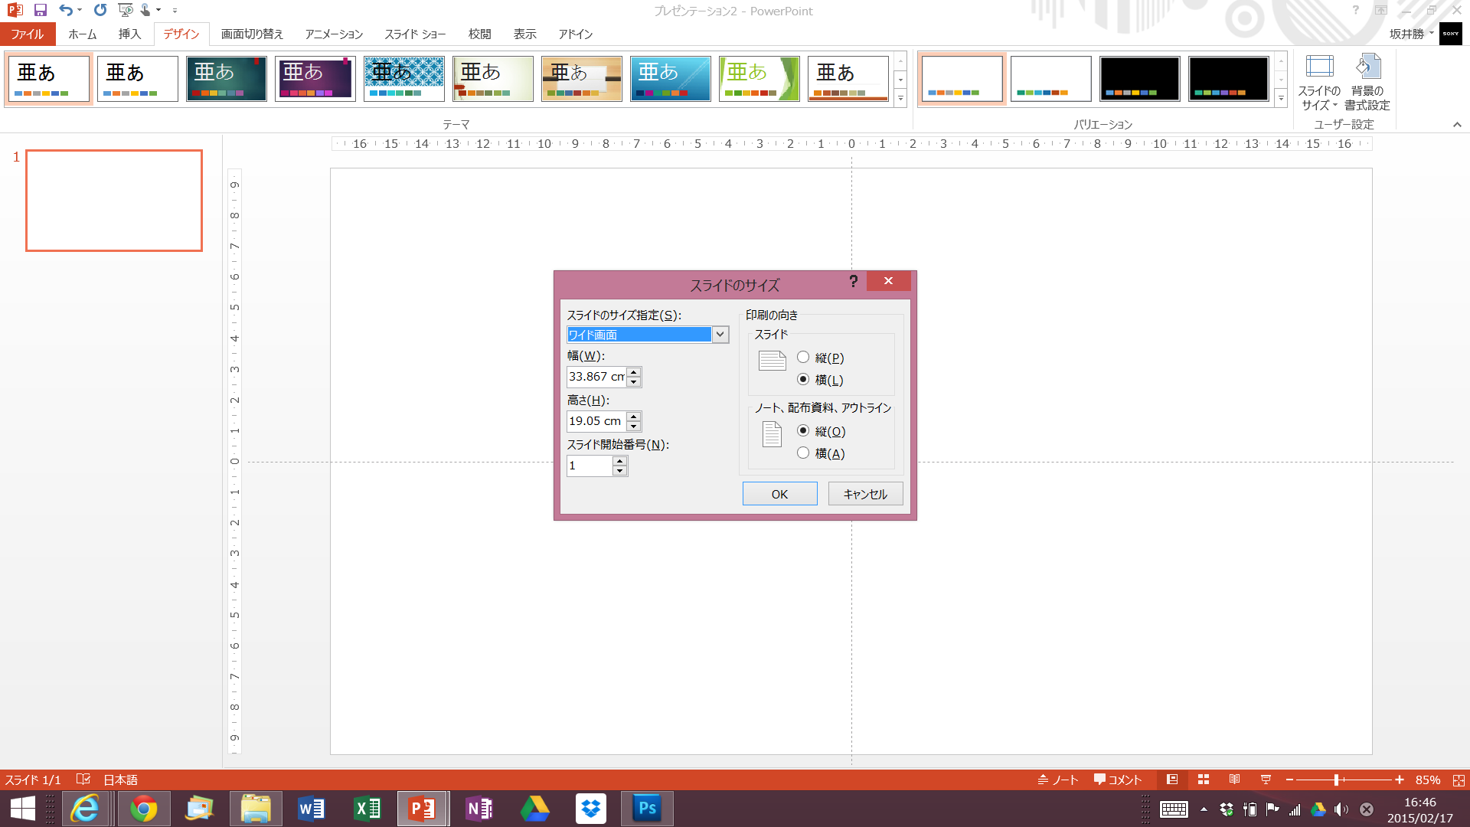Switch to Slide Sorter view icon
The image size is (1470, 827).
click(1204, 780)
